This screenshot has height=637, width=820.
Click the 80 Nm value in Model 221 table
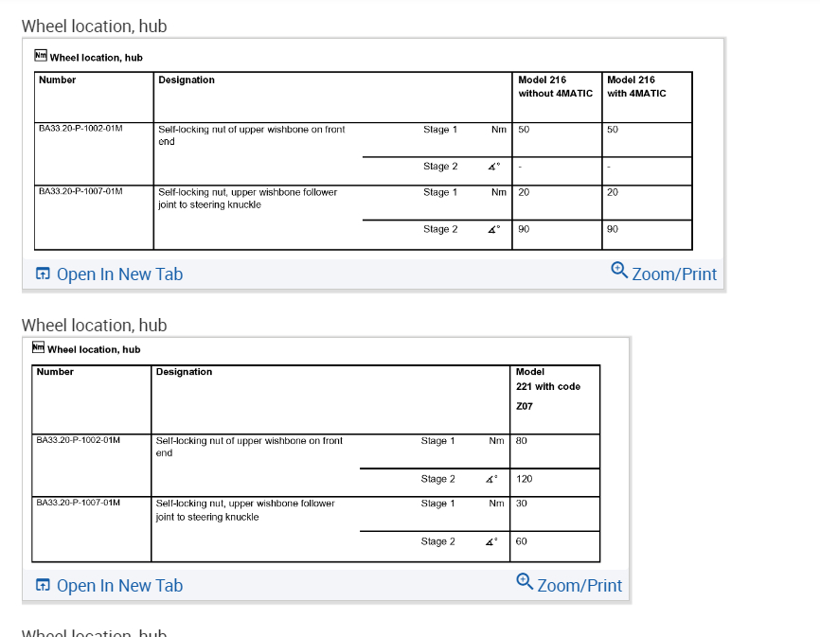click(x=523, y=441)
